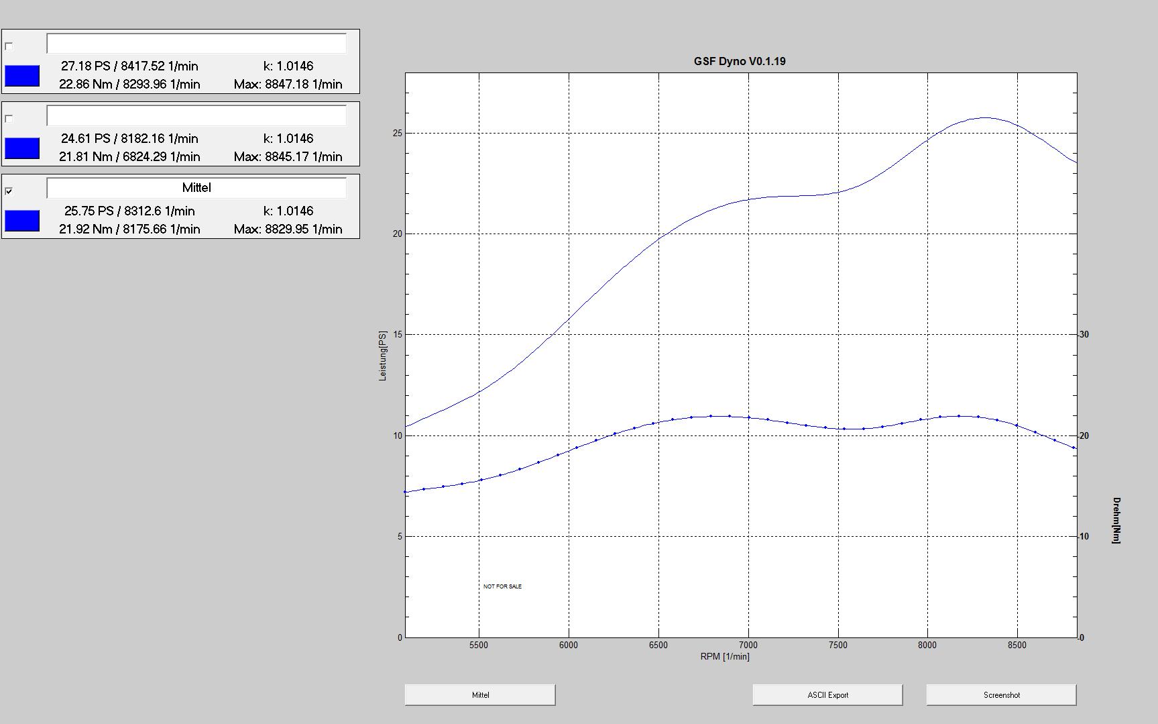1158x724 pixels.
Task: Click the Drehm[Nm] right axis label
Action: pos(1116,520)
